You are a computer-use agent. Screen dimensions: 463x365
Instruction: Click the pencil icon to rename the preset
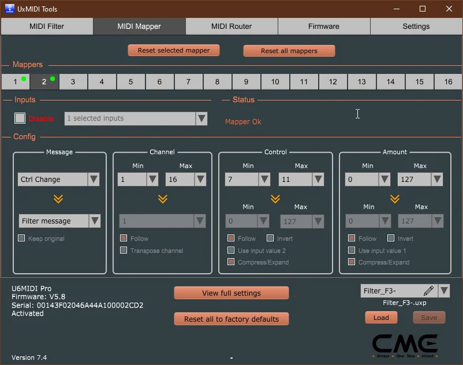tap(428, 292)
